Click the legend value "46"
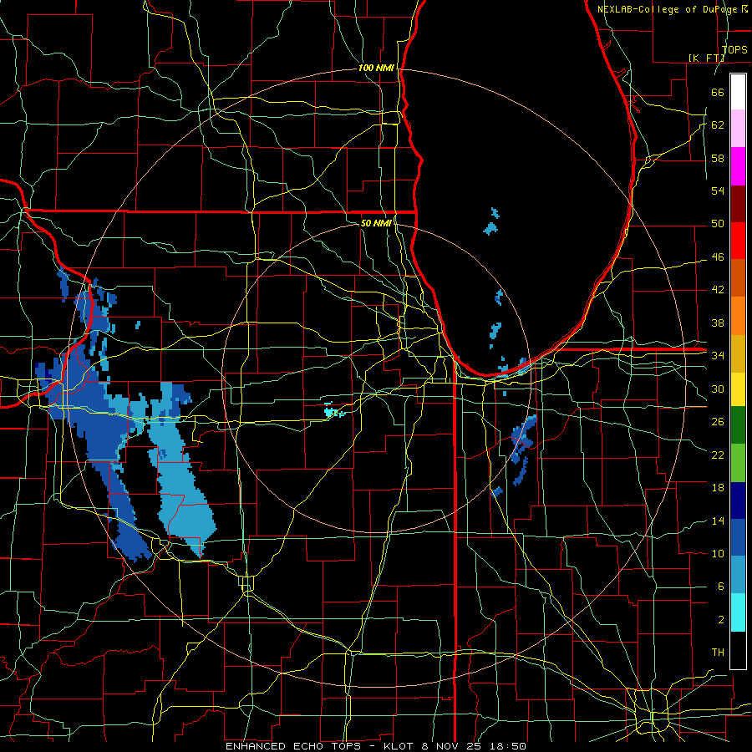The width and height of the screenshot is (752, 752). pos(718,257)
